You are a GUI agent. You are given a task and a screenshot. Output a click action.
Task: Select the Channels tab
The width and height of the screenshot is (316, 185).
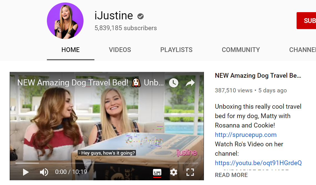(302, 50)
